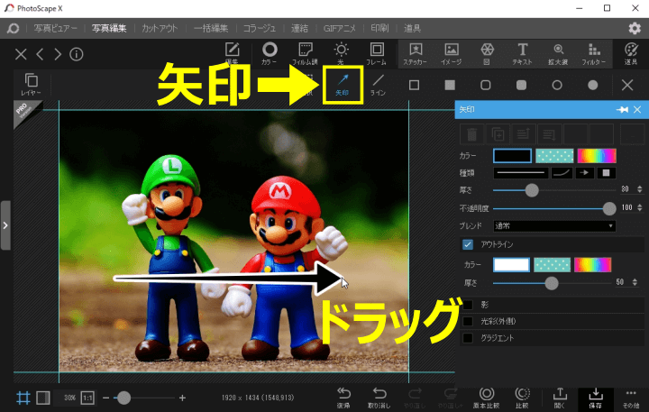Image resolution: width=649 pixels, height=412 pixels.
Task: Open the レイヤー layers panel
Action: click(x=31, y=84)
